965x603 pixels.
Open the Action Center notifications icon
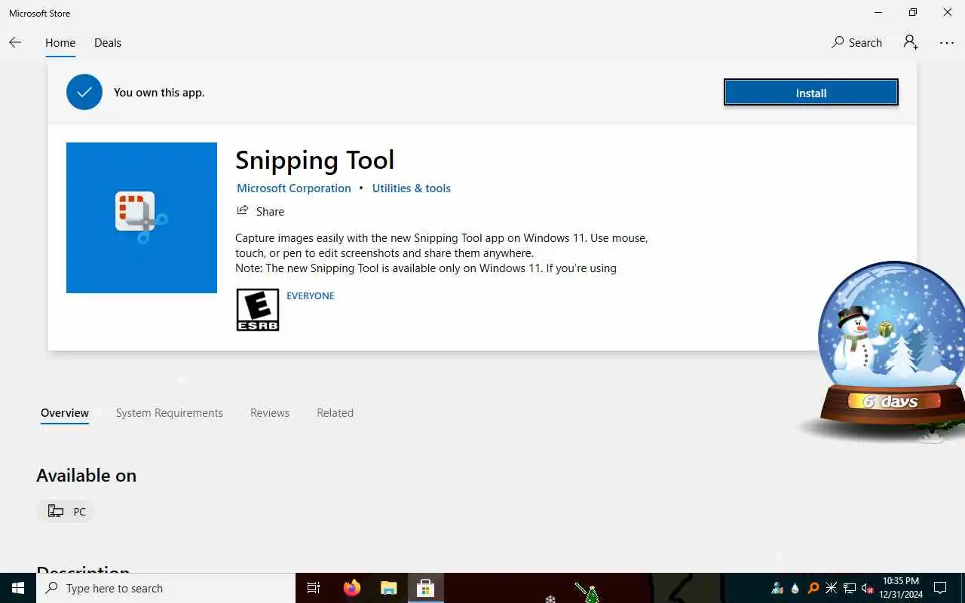[940, 588]
